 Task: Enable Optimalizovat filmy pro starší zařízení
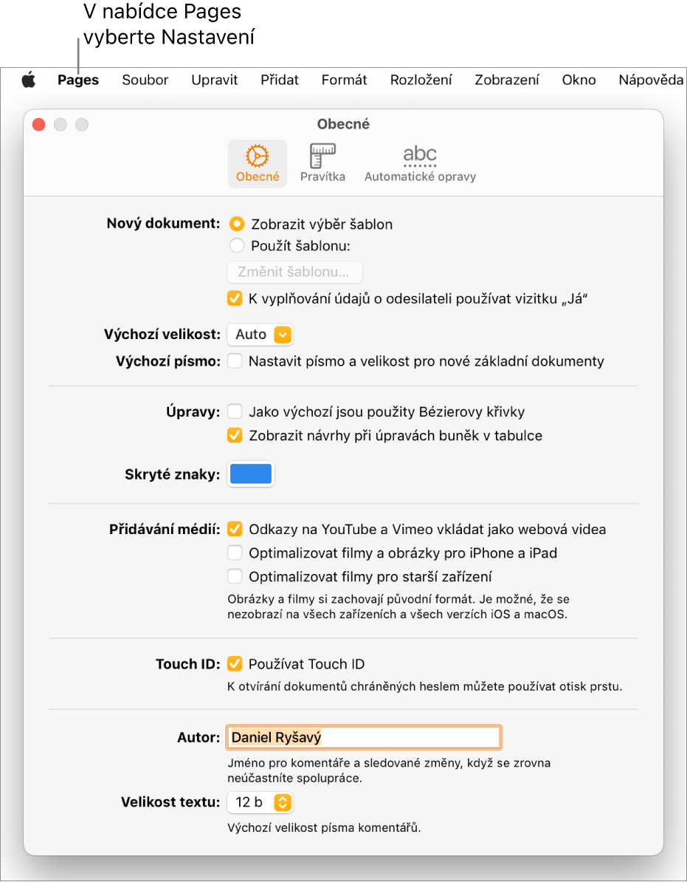(235, 577)
